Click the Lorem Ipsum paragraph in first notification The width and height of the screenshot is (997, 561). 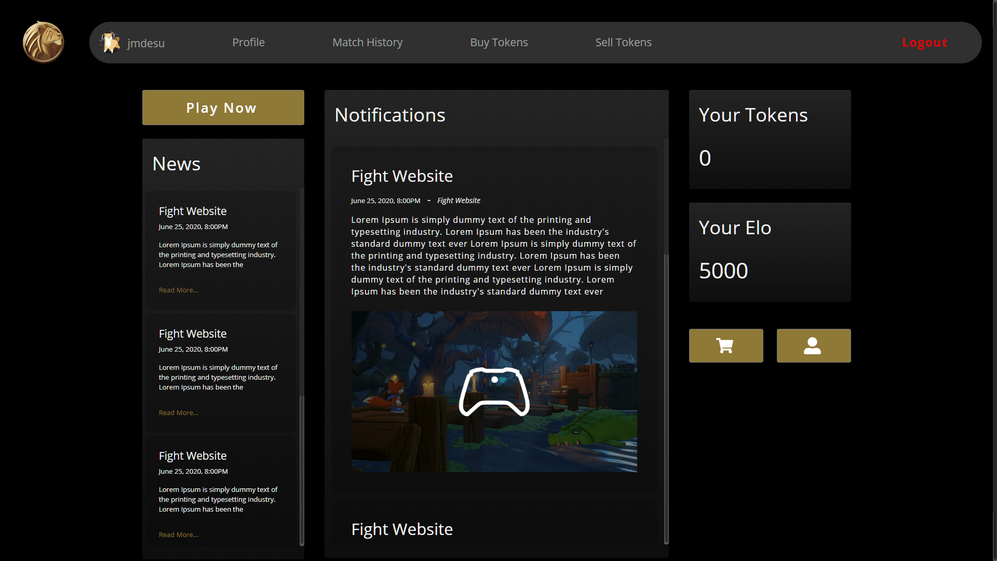493,256
